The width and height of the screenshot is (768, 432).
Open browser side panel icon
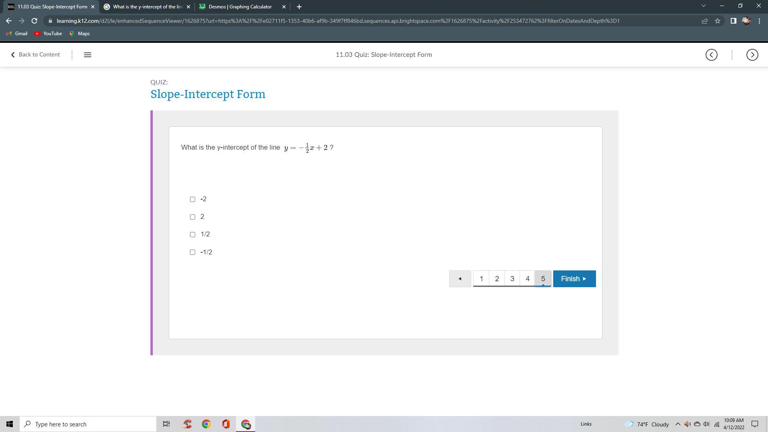pyautogui.click(x=733, y=21)
